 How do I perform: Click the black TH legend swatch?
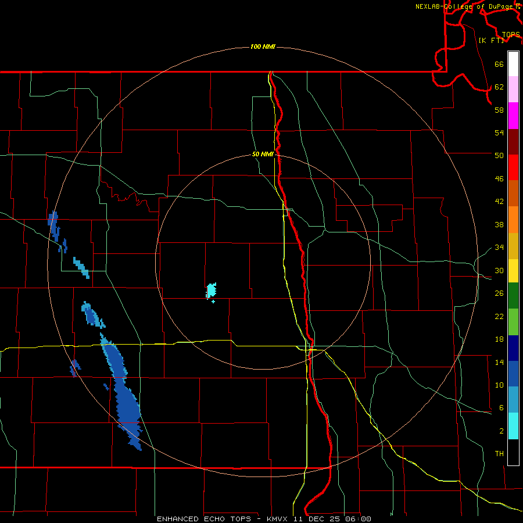[x=513, y=452]
